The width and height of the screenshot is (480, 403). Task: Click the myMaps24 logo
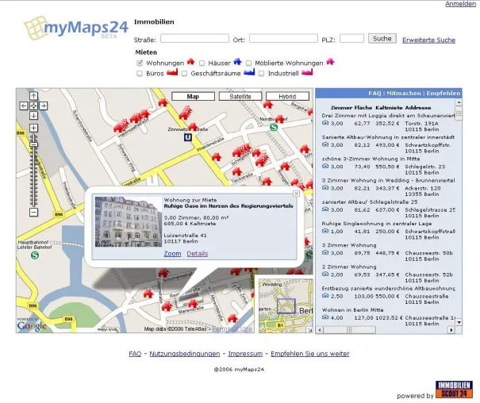pyautogui.click(x=75, y=28)
